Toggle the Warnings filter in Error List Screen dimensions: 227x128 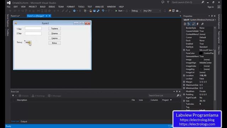coord(38,96)
